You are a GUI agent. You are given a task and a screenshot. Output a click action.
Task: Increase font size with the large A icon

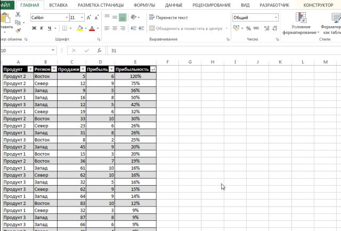88,18
